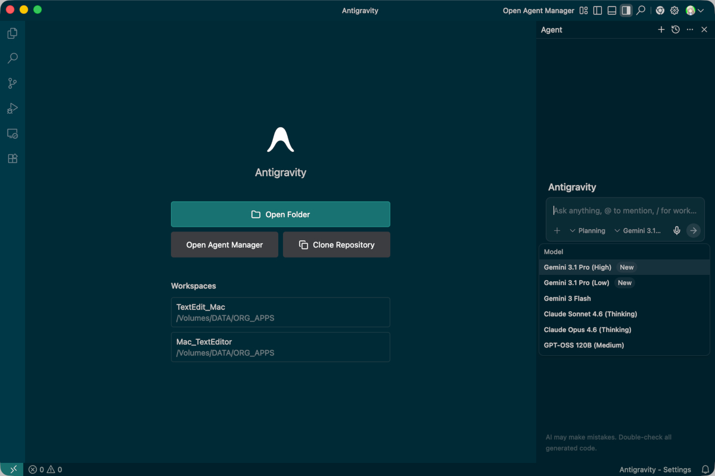Open the Explorer view in activity bar
715x476 pixels.
(12, 33)
